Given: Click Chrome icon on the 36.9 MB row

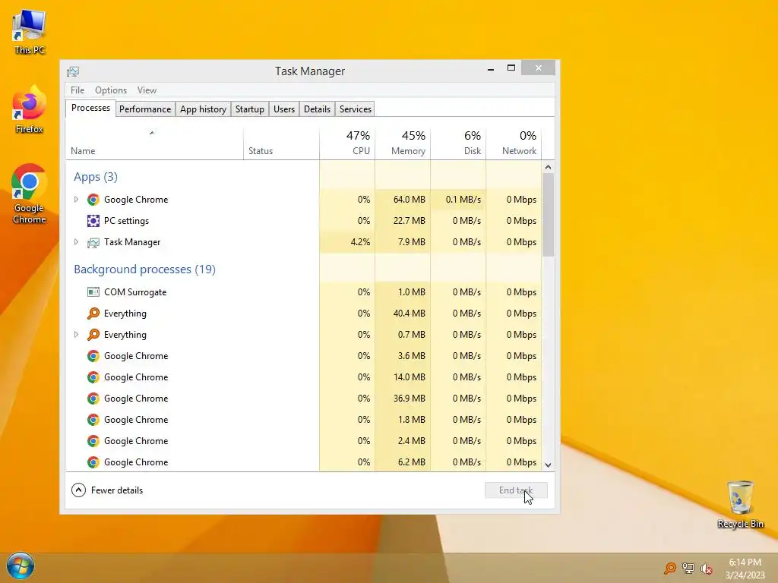Looking at the screenshot, I should pos(93,399).
